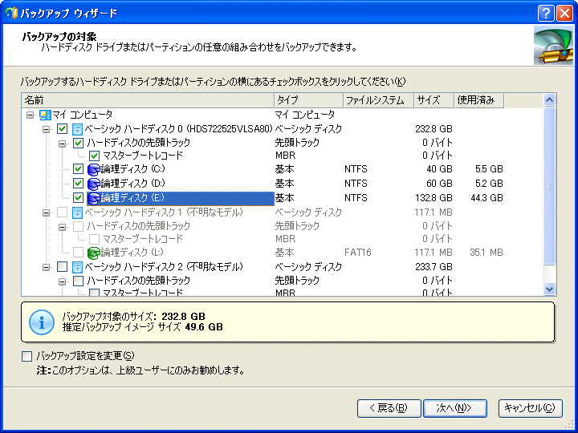Click the vertical scrollbar thumb of disk list
This screenshot has width=578, height=433.
click(x=549, y=185)
